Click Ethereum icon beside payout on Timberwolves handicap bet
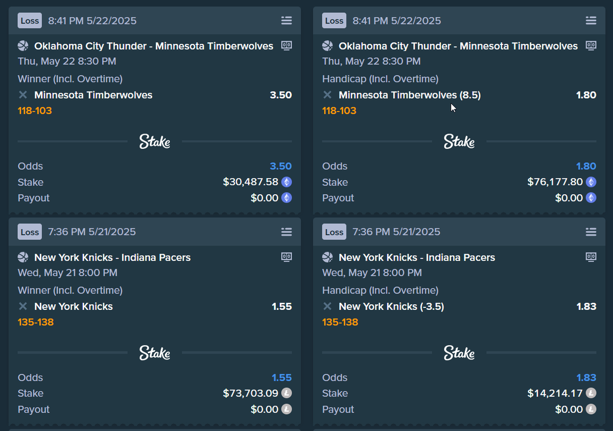 [591, 198]
